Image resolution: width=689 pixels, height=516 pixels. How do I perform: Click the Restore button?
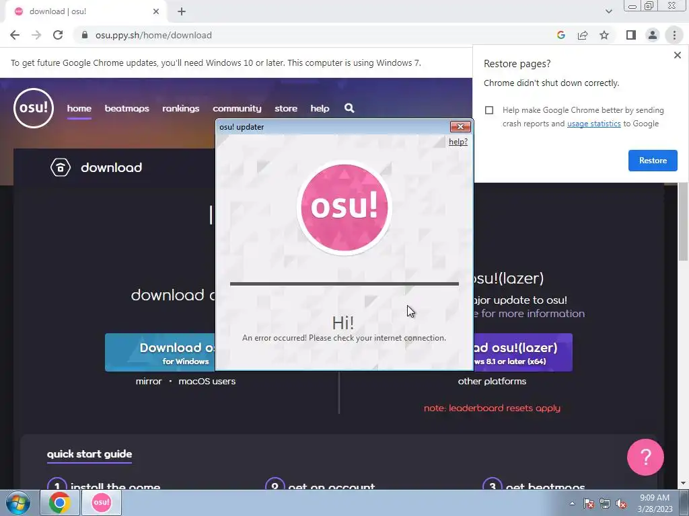(x=653, y=161)
